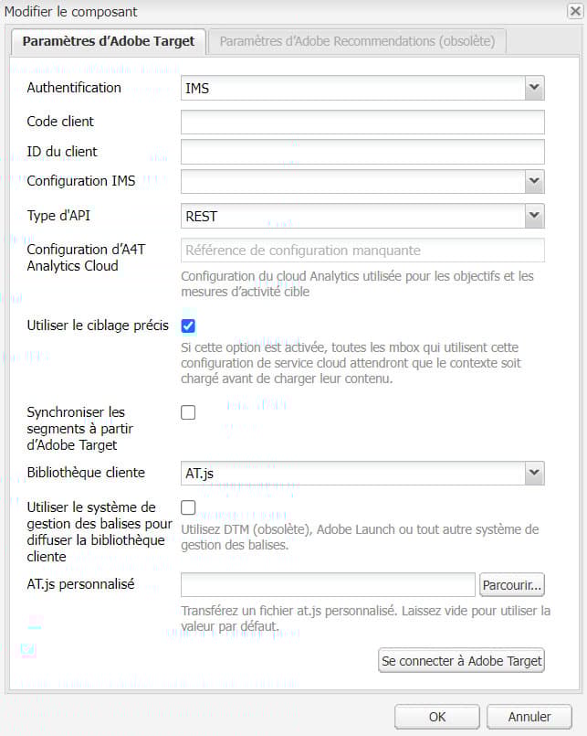Image resolution: width=587 pixels, height=736 pixels.
Task: Cancel the dialog with Annuler
Action: 529,717
